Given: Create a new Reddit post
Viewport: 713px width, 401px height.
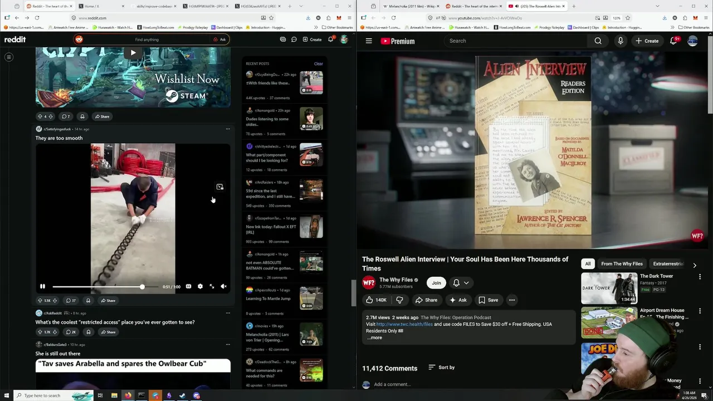Looking at the screenshot, I should click(312, 40).
